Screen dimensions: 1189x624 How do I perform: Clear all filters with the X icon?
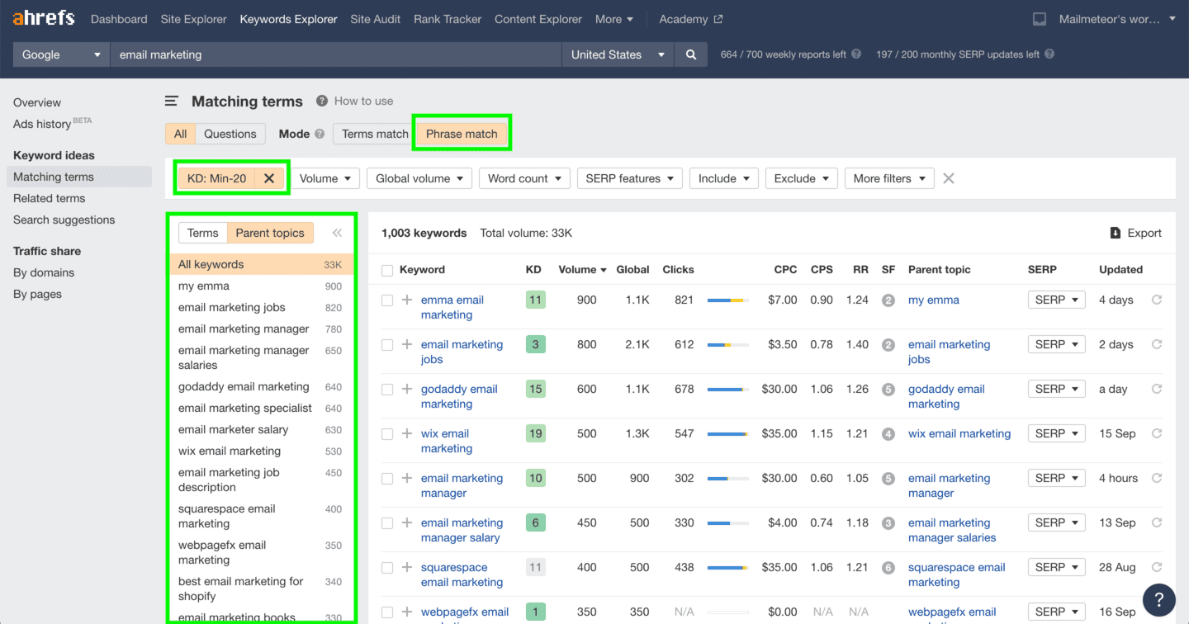(949, 178)
